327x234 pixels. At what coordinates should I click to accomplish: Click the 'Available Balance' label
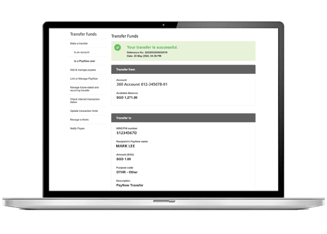(127, 93)
